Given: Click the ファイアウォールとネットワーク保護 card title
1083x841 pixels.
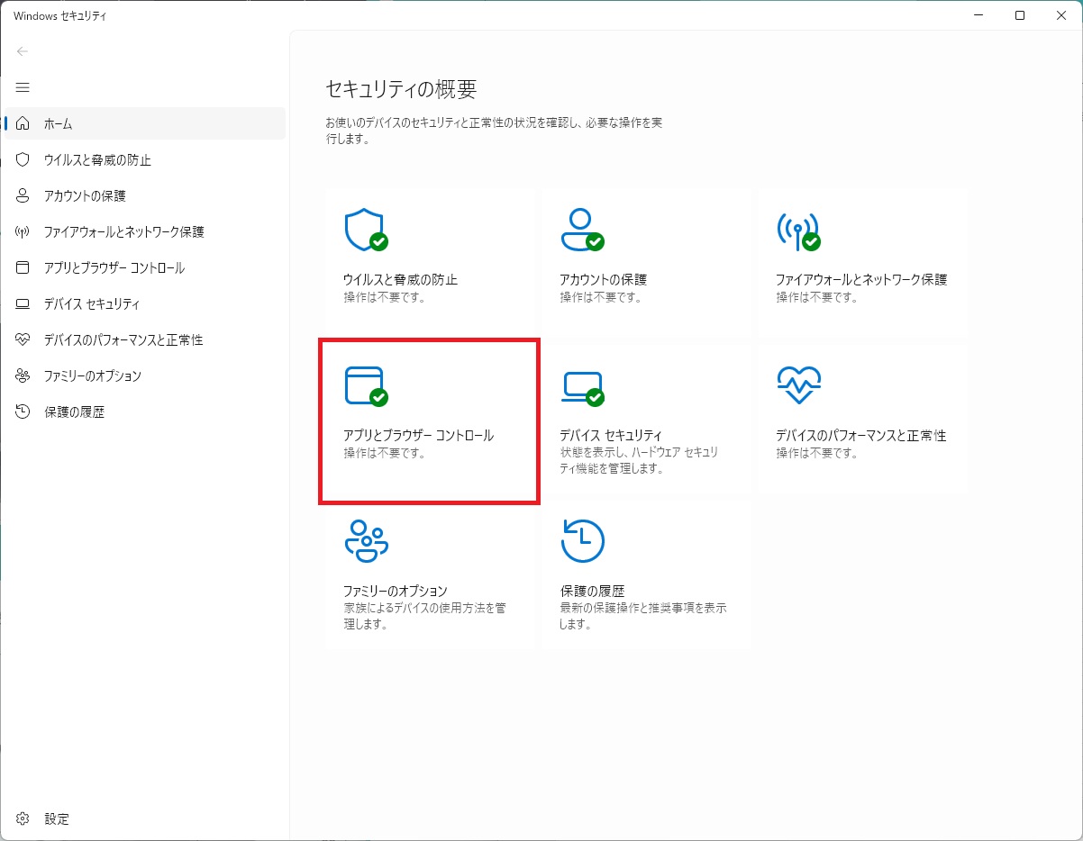Looking at the screenshot, I should (861, 279).
